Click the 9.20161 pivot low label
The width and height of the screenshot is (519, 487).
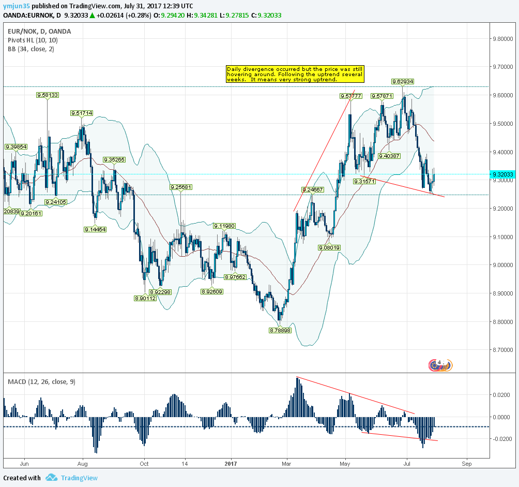click(31, 214)
